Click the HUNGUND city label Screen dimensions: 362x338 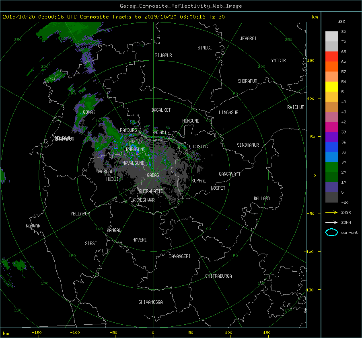pyautogui.click(x=191, y=121)
